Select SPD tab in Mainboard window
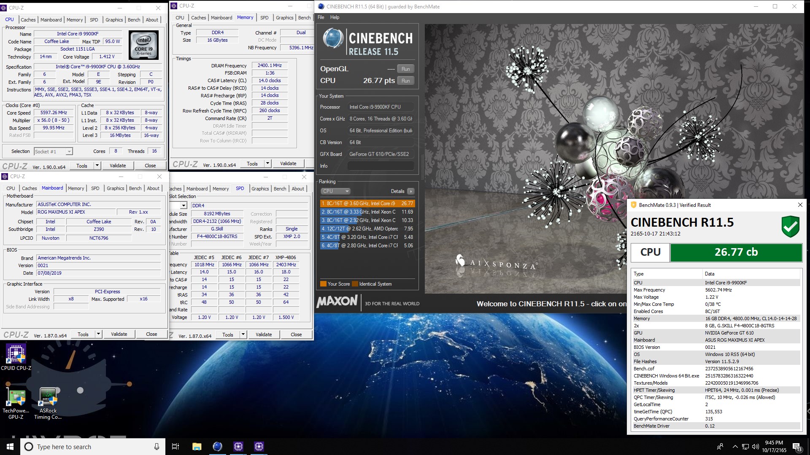The image size is (810, 455). 95,188
